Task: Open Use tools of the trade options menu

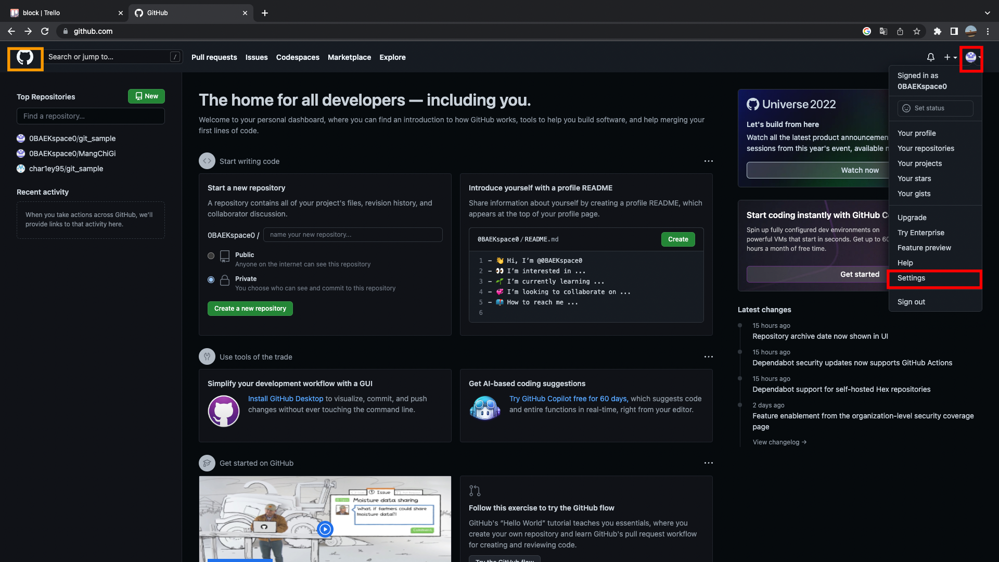Action: click(708, 357)
